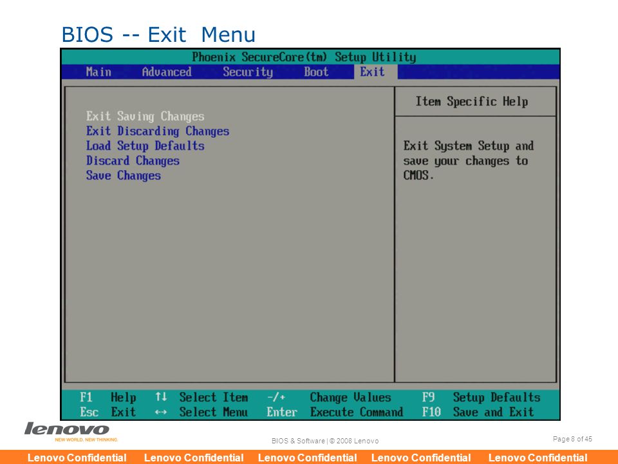
Task: Click the BIOS & Software 2008 Lenovo footer
Action: pyautogui.click(x=325, y=441)
